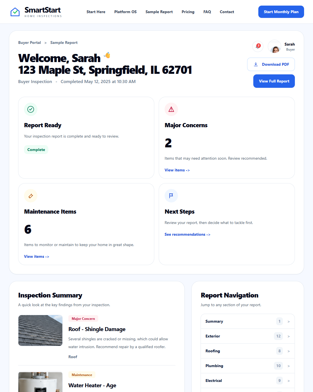Open the FAQ nav item
The image size is (313, 392).
click(207, 12)
